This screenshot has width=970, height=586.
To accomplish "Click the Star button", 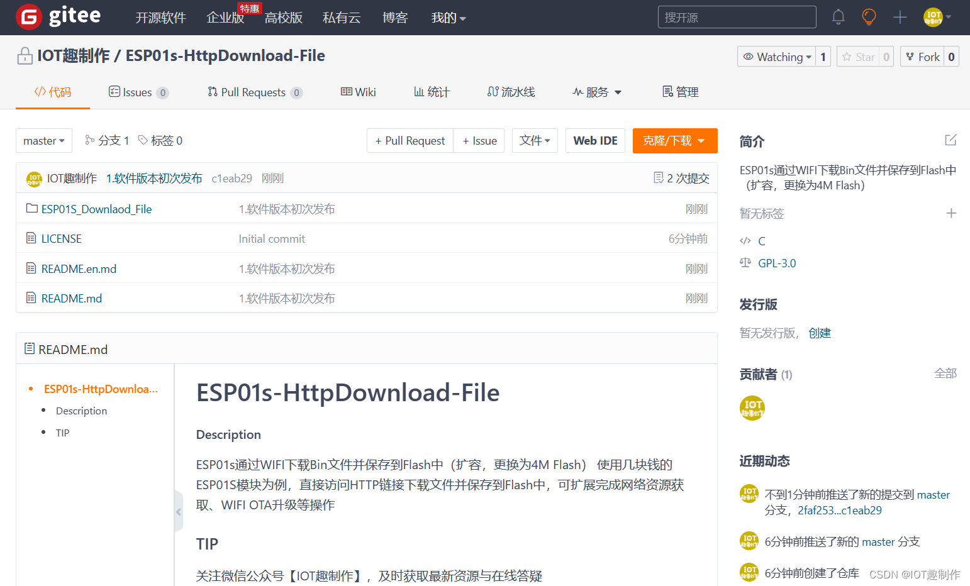I will pos(858,57).
